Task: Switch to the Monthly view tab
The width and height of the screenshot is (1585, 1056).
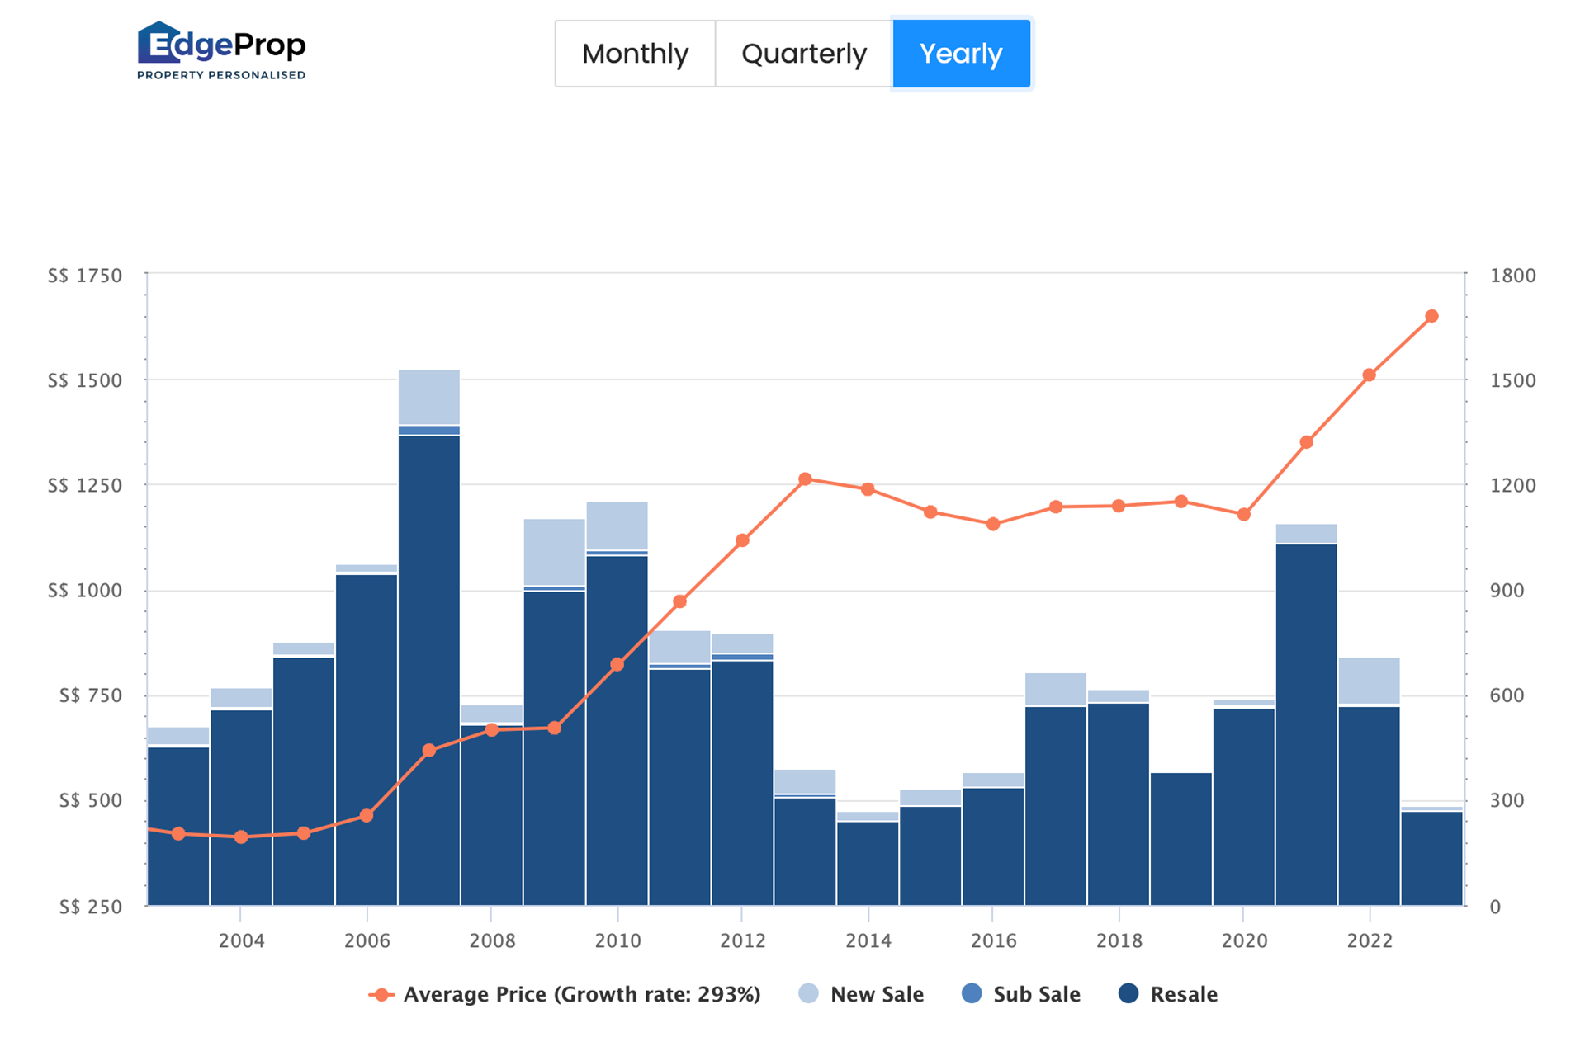Action: 635,54
